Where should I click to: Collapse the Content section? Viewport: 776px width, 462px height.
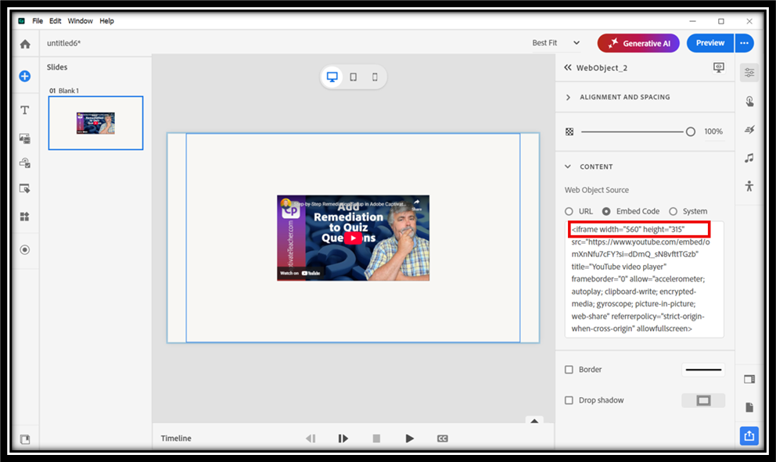pos(569,167)
